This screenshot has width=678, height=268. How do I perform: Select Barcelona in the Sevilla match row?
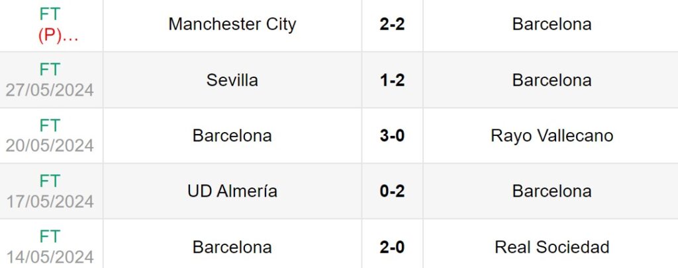552,81
